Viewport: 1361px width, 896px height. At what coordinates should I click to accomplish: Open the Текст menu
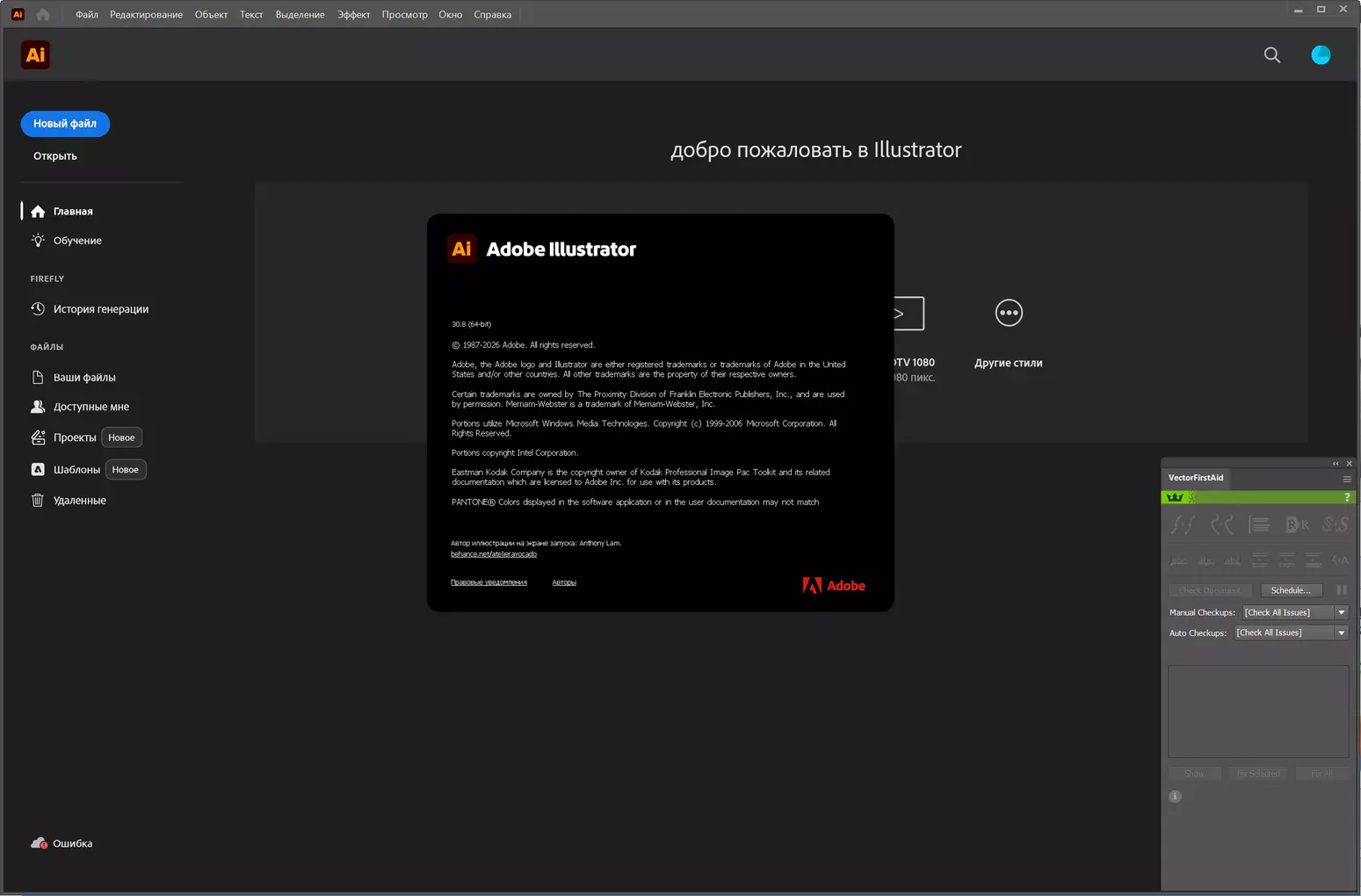click(251, 14)
